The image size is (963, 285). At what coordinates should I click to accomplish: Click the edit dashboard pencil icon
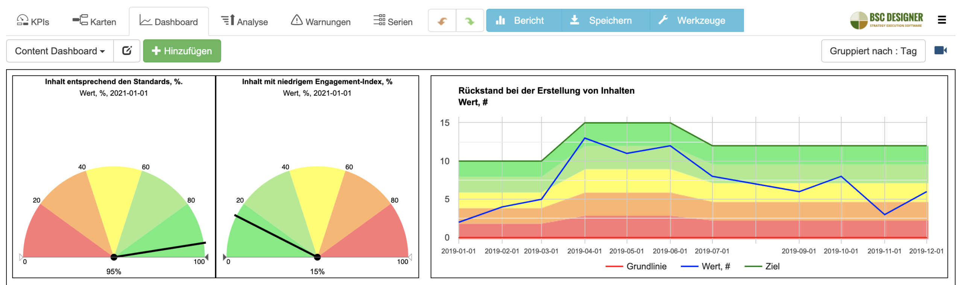click(x=127, y=51)
